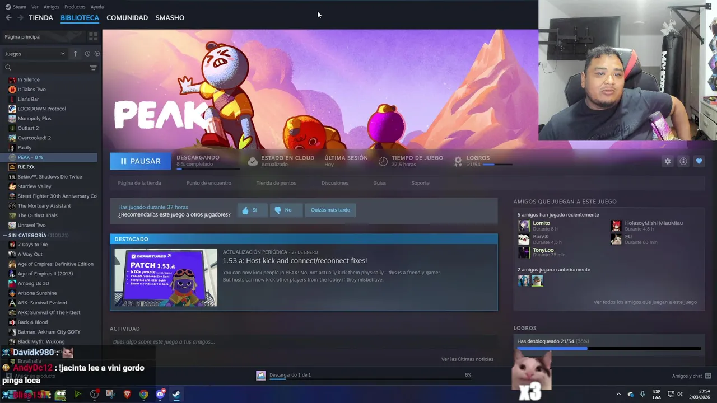Image resolution: width=717 pixels, height=403 pixels.
Task: Filter by recent activity clock icon
Action: 87,54
